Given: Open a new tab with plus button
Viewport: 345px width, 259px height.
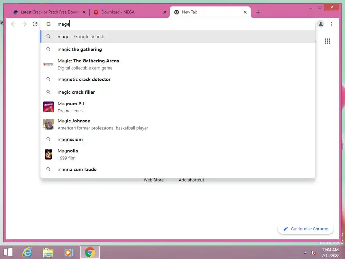Looking at the screenshot, I should 258,12.
